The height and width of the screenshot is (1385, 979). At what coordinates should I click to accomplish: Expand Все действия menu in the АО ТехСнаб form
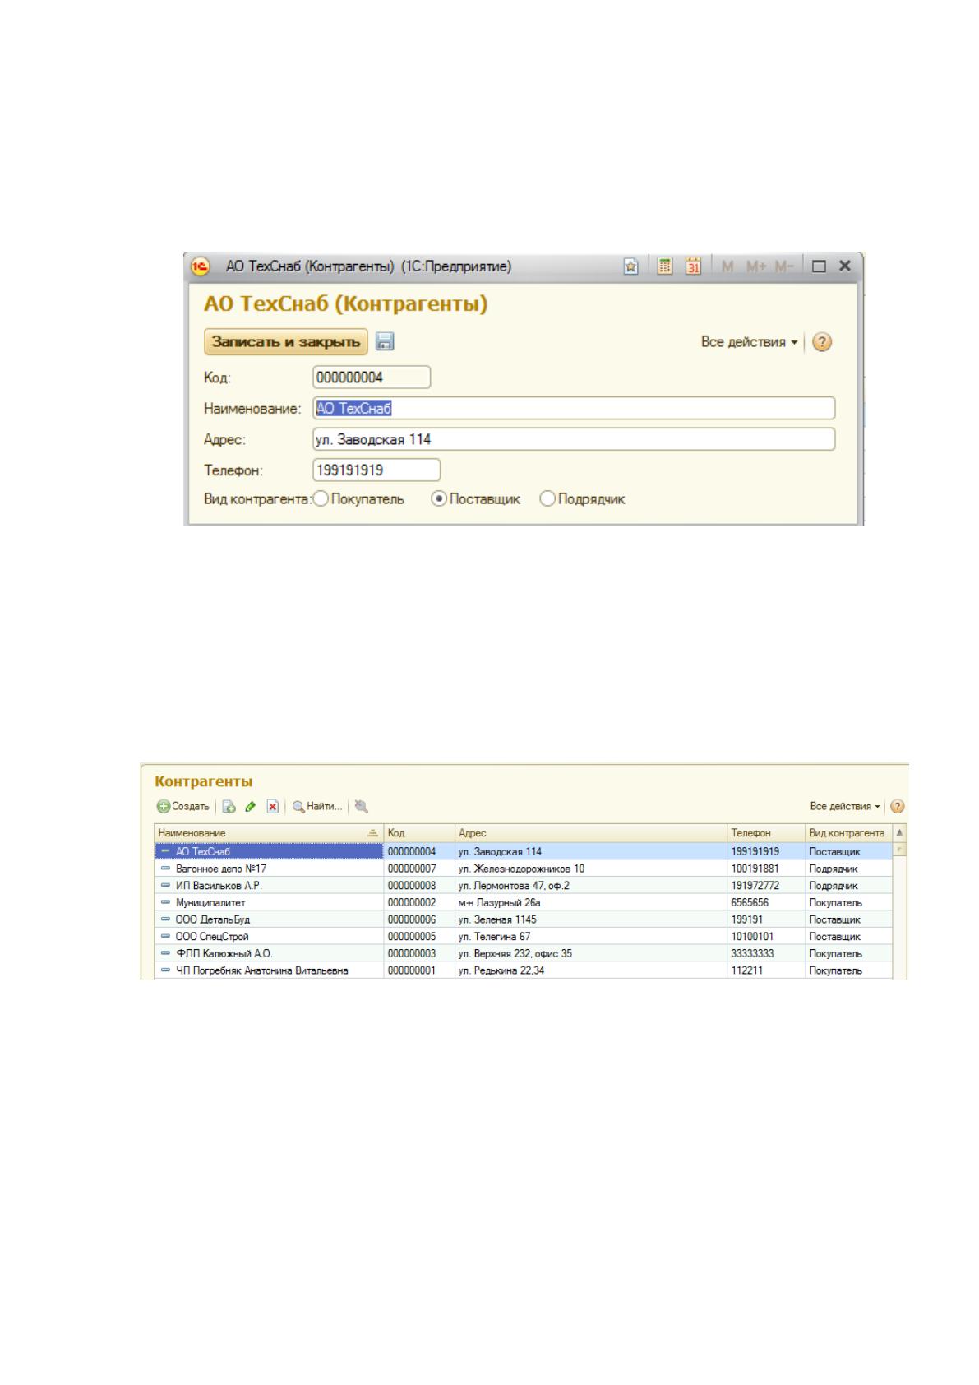click(749, 342)
